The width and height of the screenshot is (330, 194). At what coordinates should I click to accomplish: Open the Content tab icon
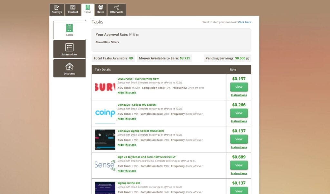tap(73, 7)
